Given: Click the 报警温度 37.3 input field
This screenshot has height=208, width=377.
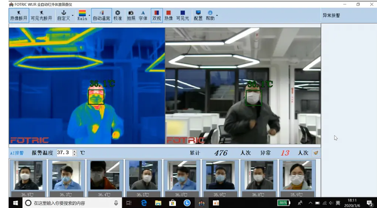Looking at the screenshot, I should pos(64,153).
